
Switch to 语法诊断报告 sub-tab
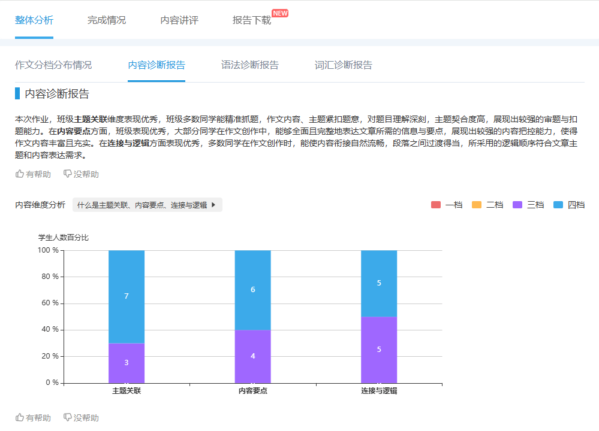click(x=250, y=65)
